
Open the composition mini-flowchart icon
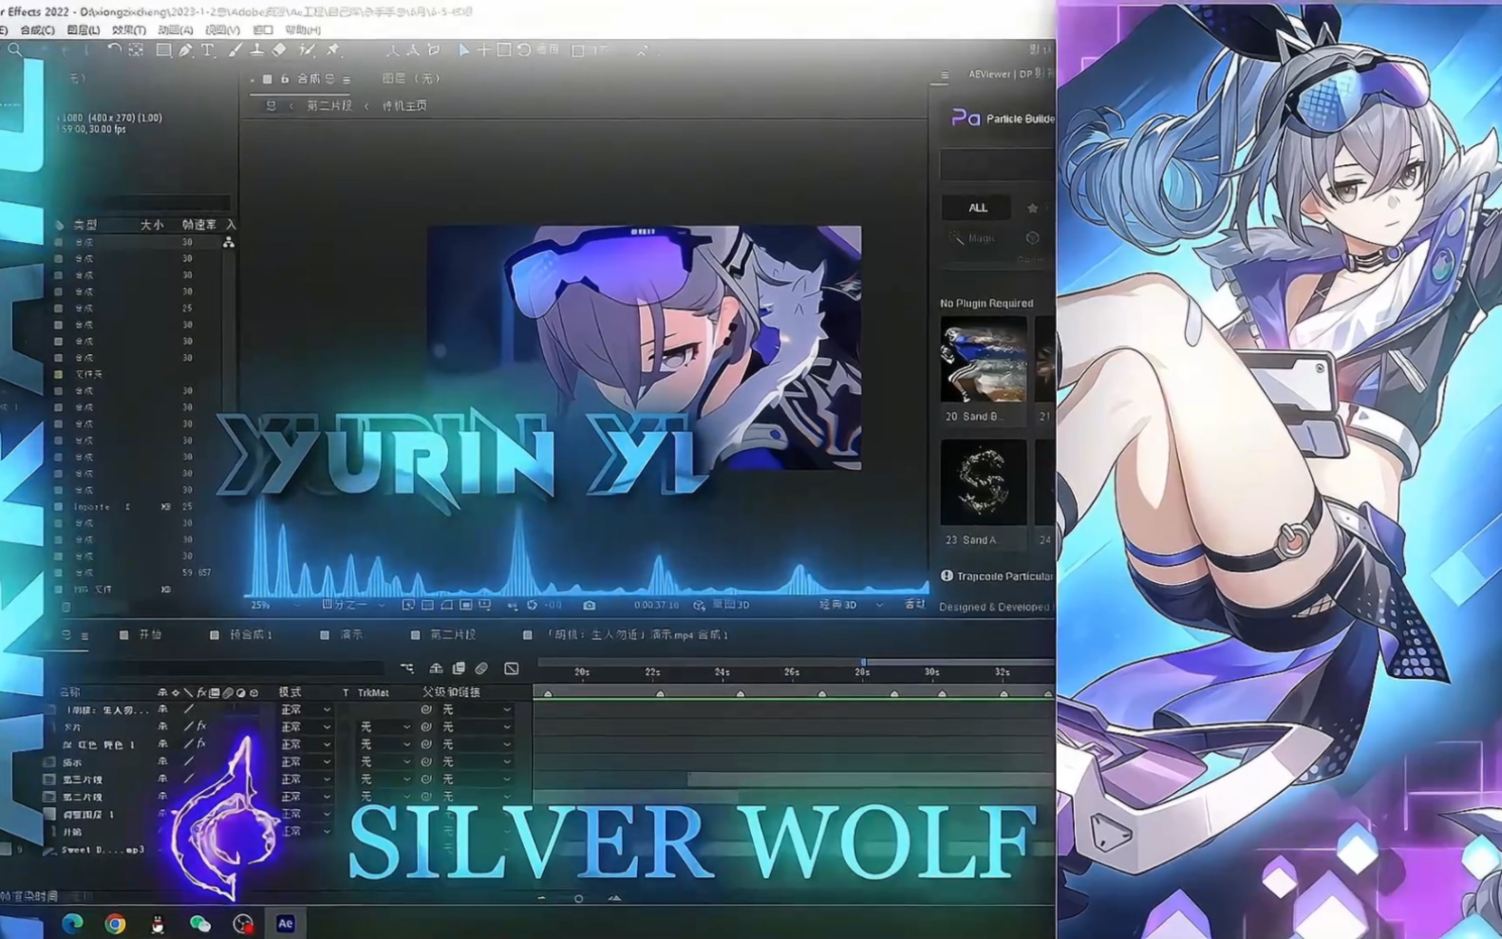[407, 669]
